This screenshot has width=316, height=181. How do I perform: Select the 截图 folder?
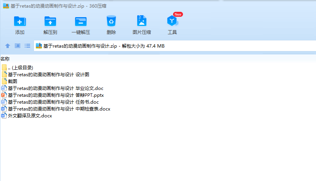[10, 82]
